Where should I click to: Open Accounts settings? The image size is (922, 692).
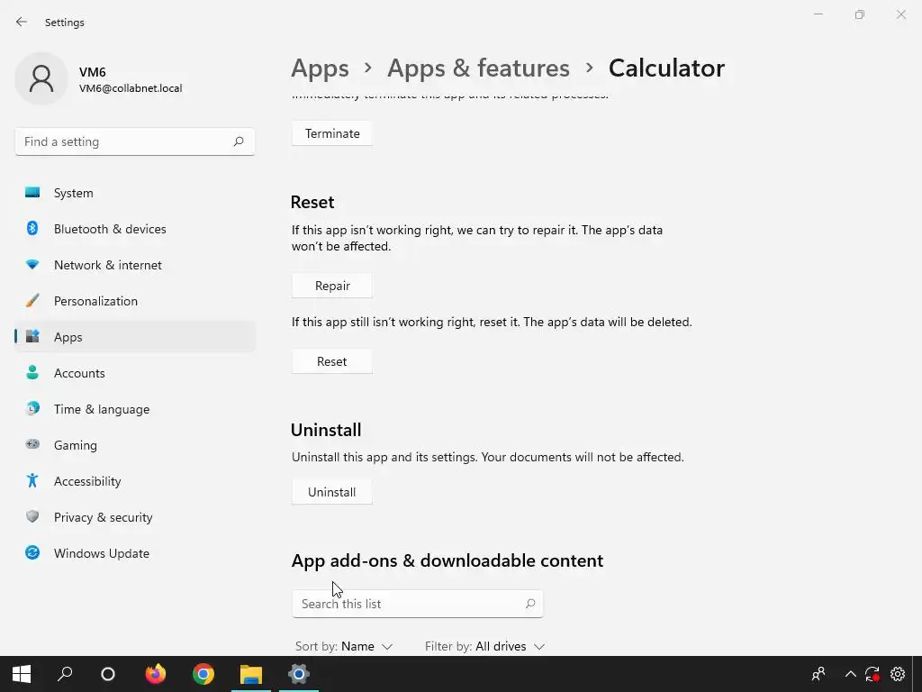[x=135, y=373]
